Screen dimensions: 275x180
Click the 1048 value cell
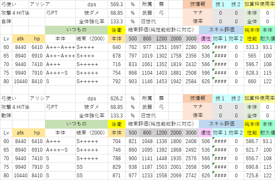[x=147, y=141]
